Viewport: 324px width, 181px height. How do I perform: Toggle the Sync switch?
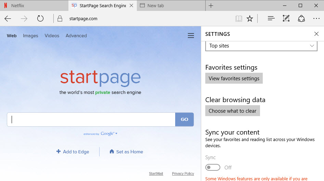click(212, 167)
